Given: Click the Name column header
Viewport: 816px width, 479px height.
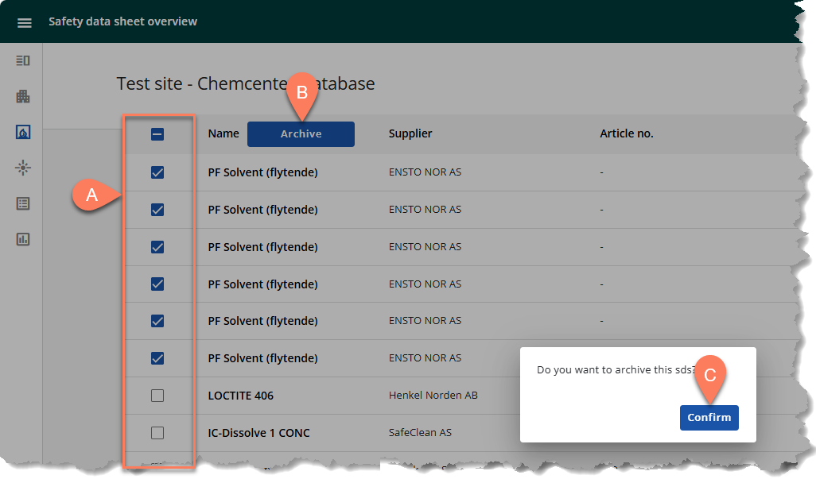Looking at the screenshot, I should coord(223,133).
